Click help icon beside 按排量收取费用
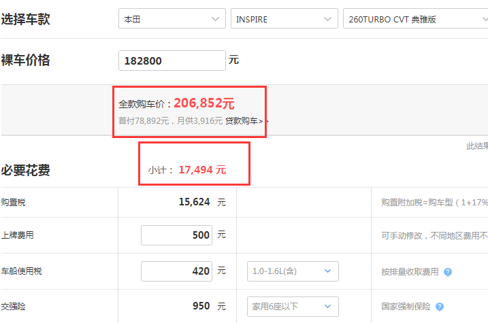 click(448, 272)
